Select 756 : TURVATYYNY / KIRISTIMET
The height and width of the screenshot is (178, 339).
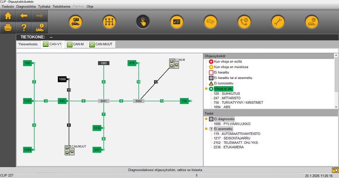click(238, 103)
